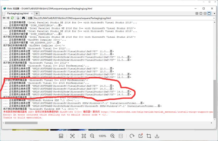Open image edit with the pencil icon
The width and height of the screenshot is (218, 141).
[x=140, y=136]
